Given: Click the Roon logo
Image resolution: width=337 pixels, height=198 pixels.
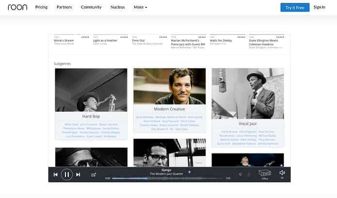Looking at the screenshot, I should tap(17, 7).
